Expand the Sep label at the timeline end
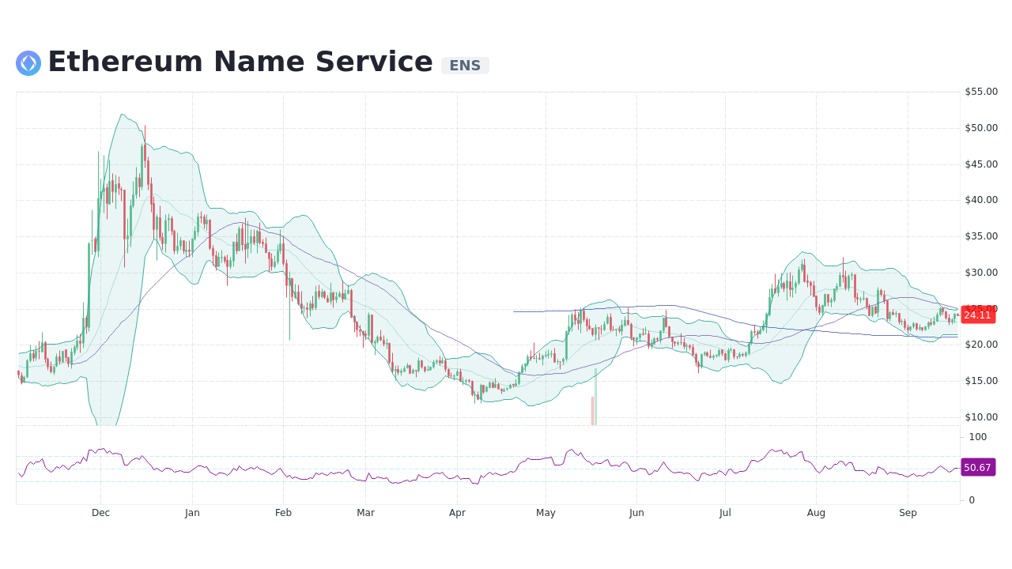 pos(908,512)
